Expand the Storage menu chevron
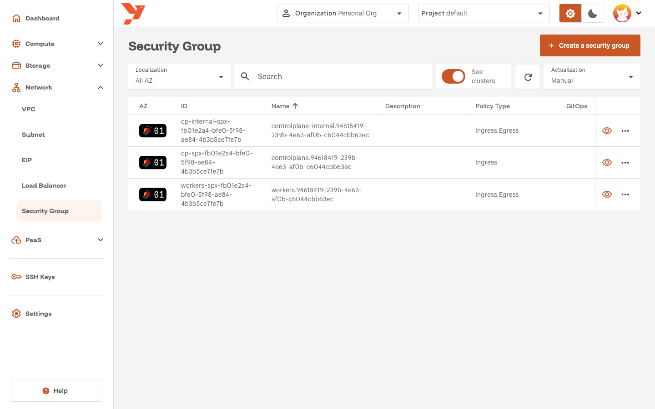 click(x=101, y=65)
